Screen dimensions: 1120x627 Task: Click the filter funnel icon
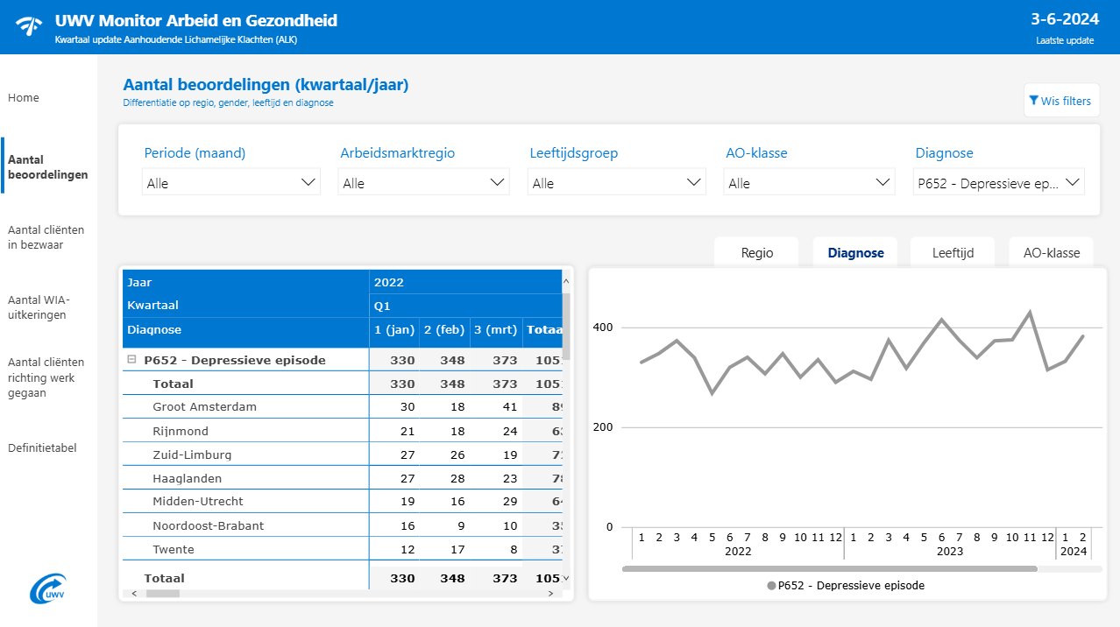[1034, 101]
